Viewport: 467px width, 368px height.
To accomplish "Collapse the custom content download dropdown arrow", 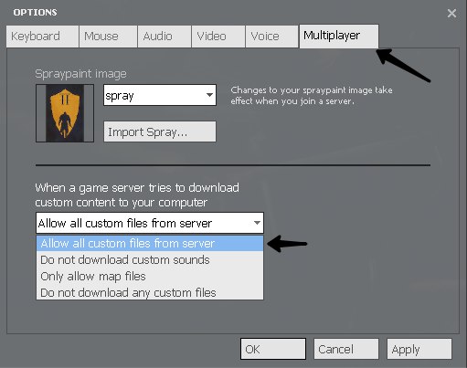I will [257, 223].
